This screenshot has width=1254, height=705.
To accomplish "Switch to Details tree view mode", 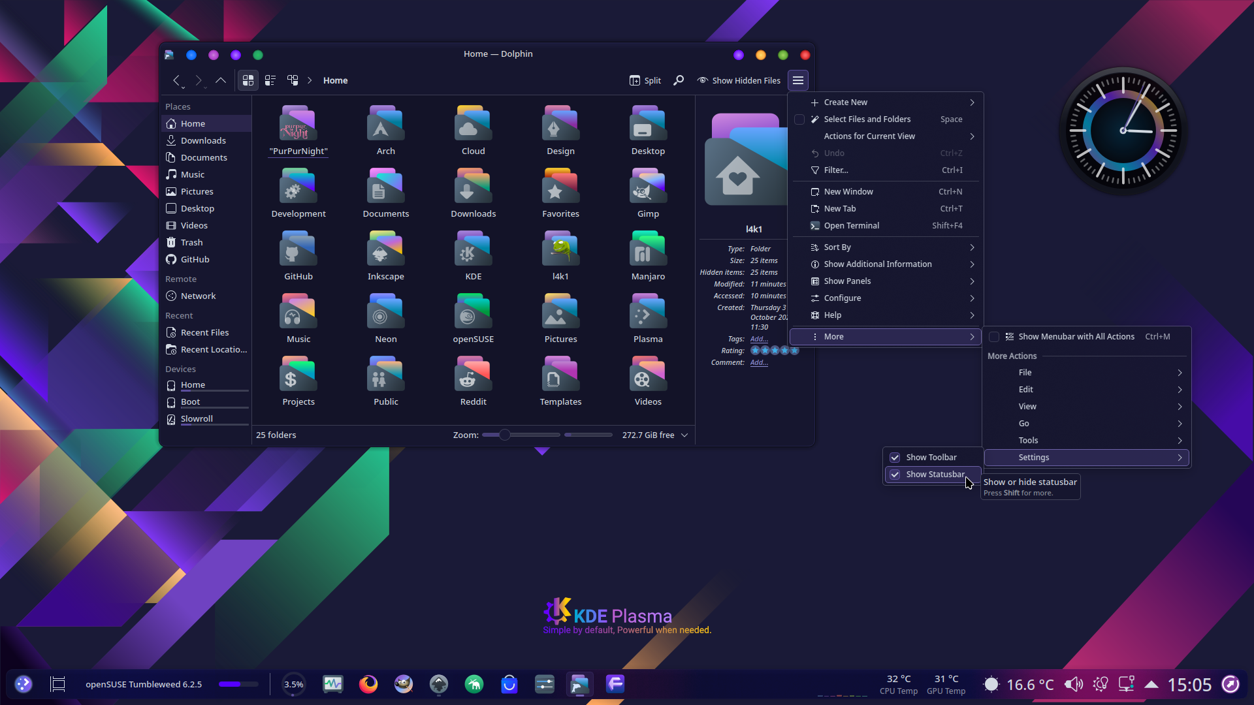I will point(293,80).
